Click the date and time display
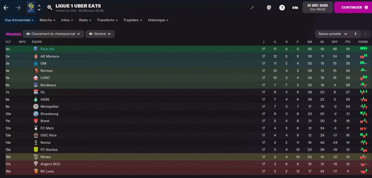 [x=317, y=7]
